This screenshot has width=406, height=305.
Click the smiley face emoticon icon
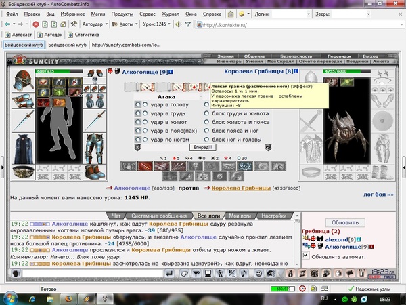click(x=258, y=274)
